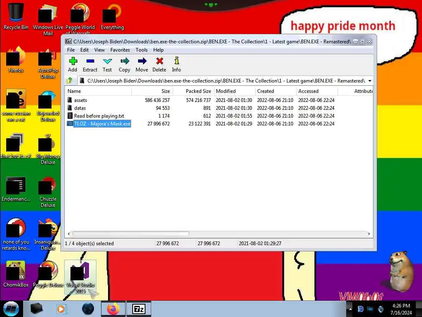Viewport: 422px width, 317px height.
Task: Select Everything desktop icon
Action: (x=112, y=16)
